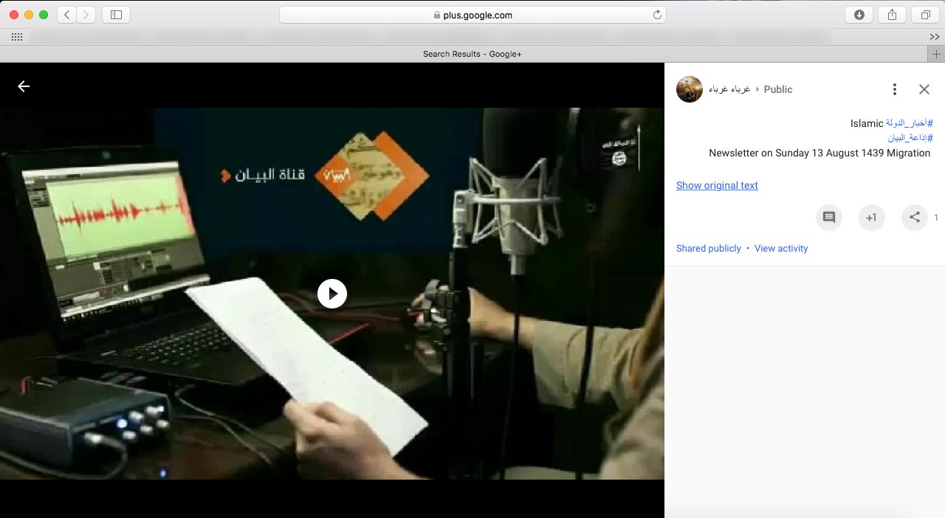This screenshot has width=945, height=518.
Task: Select the Search Results - Google+ tab
Action: click(472, 54)
